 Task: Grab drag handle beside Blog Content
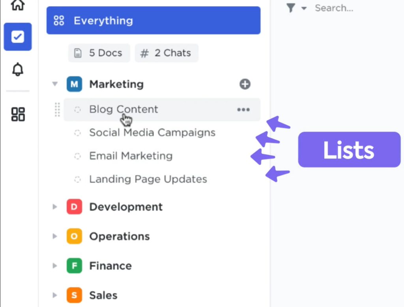coord(57,110)
